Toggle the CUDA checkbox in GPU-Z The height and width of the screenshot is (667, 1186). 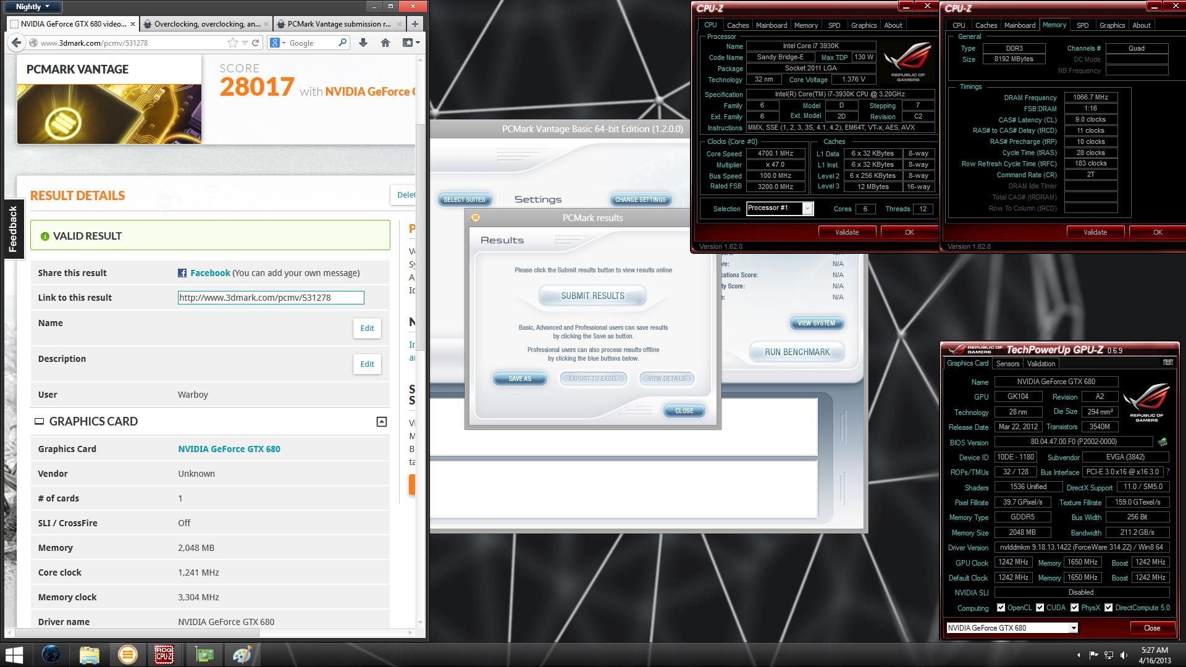(1040, 608)
